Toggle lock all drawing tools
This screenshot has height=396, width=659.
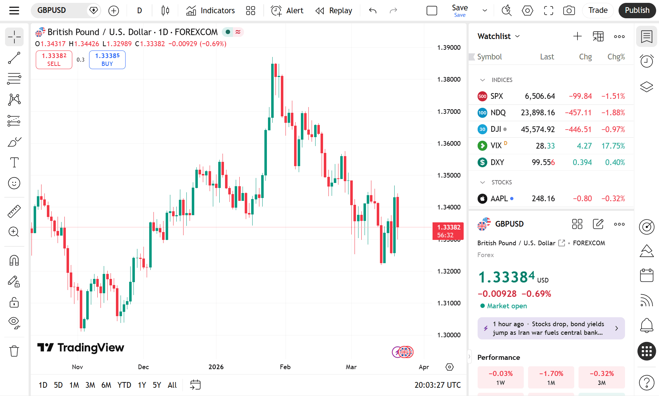(x=14, y=302)
